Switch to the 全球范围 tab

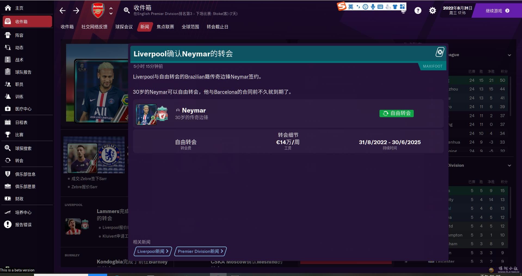point(190,27)
